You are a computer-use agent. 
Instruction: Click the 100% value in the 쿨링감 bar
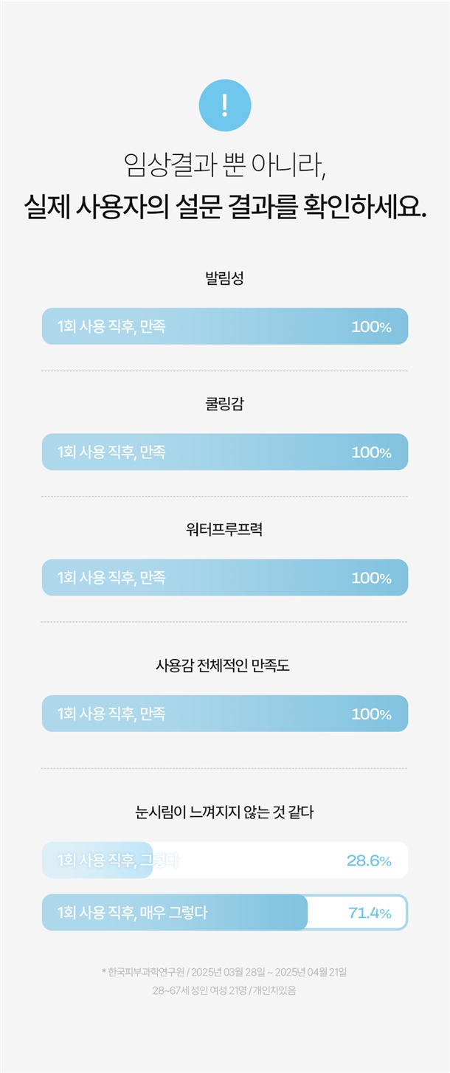coord(371,452)
